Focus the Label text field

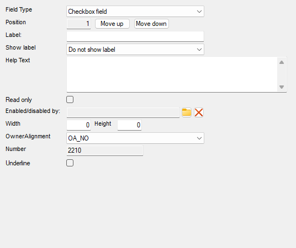[135, 36]
